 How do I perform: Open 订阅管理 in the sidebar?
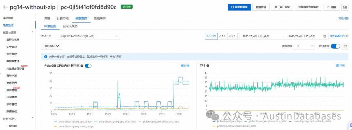tap(11, 97)
